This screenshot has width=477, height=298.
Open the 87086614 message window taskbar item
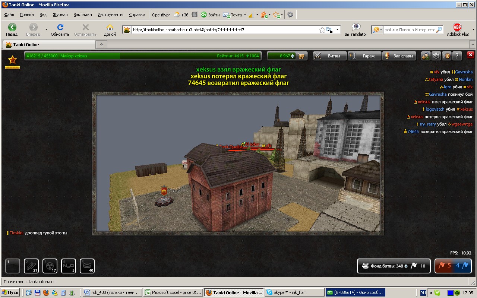pyautogui.click(x=355, y=292)
